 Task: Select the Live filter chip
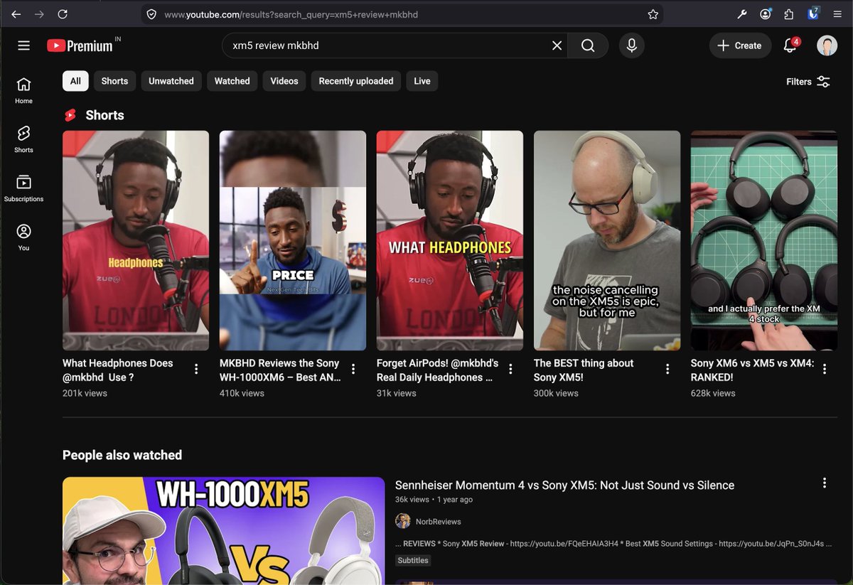coord(422,81)
